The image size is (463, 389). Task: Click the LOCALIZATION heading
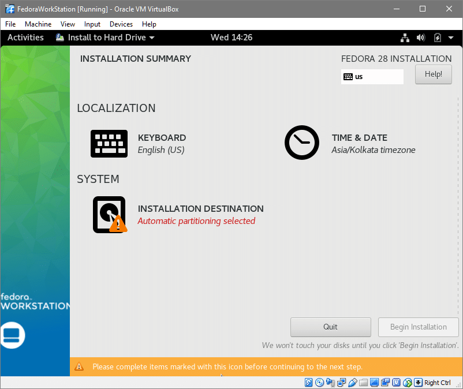[x=116, y=108]
